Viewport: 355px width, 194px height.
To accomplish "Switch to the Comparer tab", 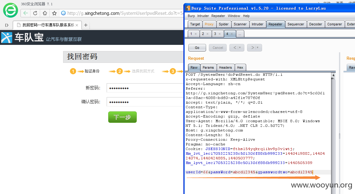I will [x=334, y=24].
